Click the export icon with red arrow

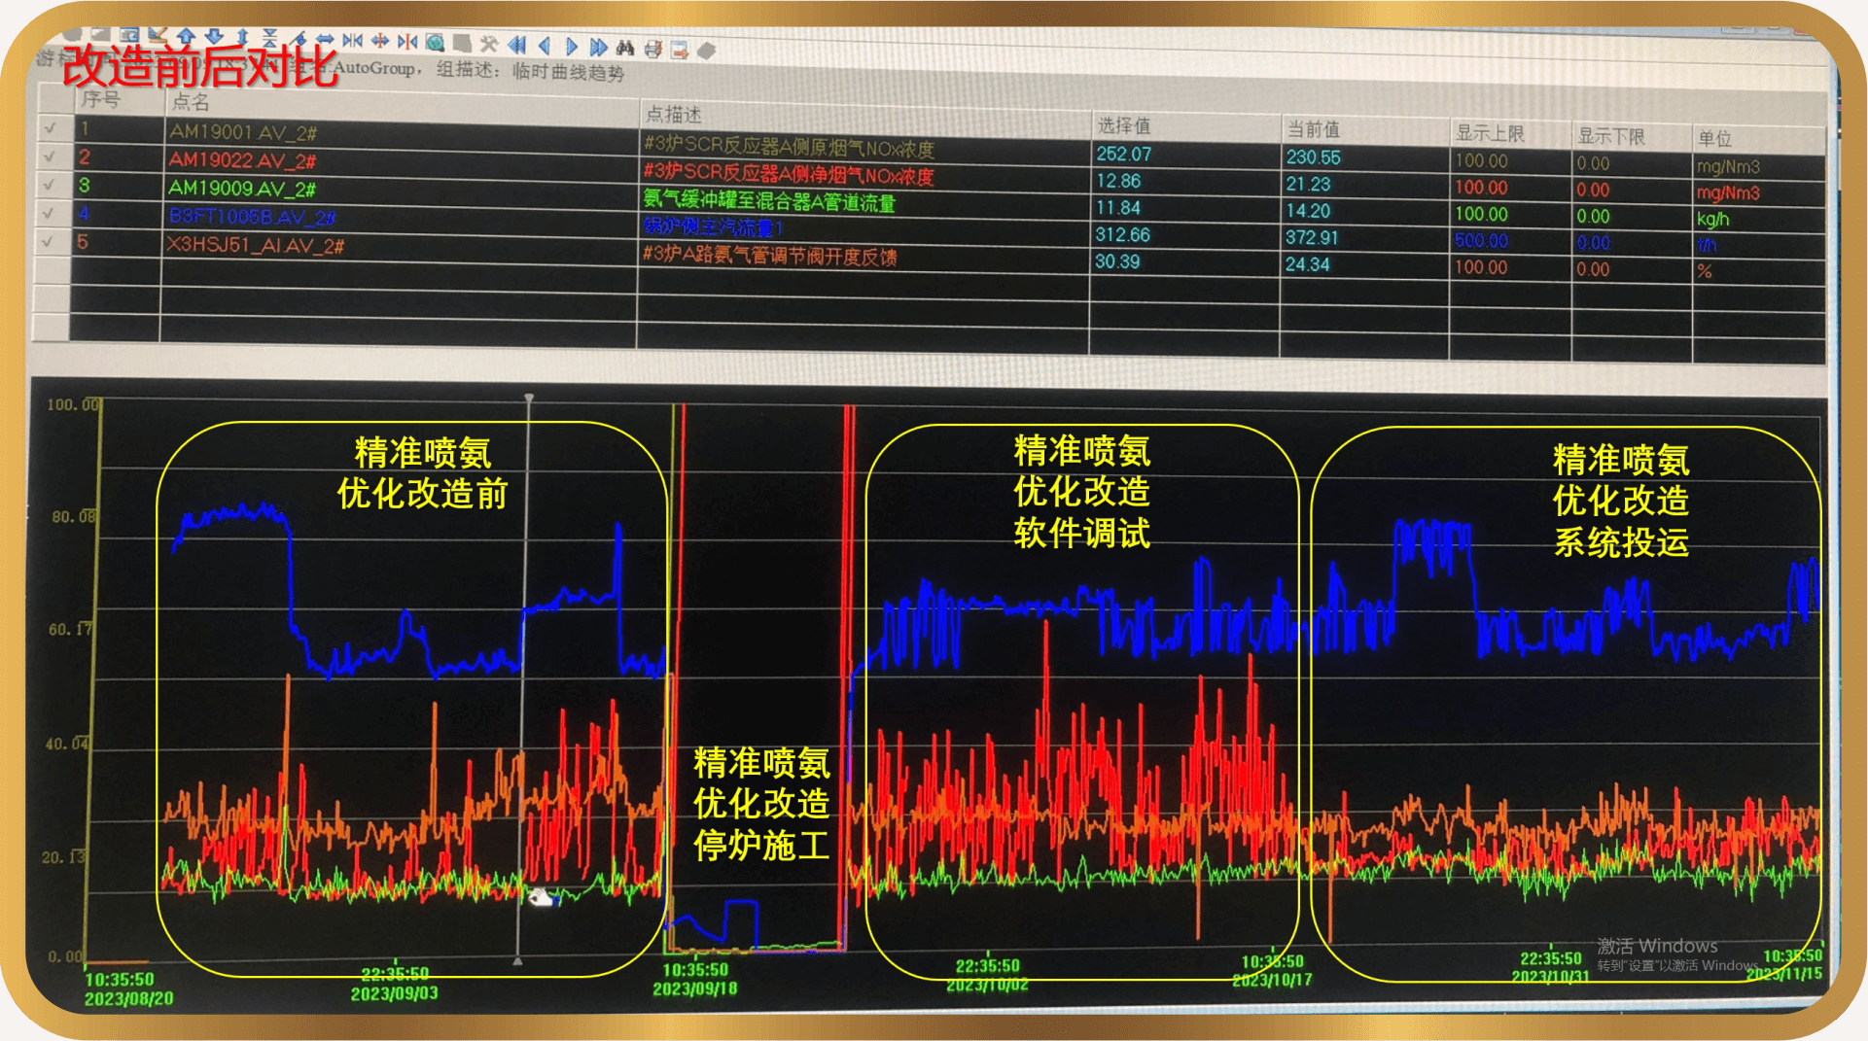[680, 50]
